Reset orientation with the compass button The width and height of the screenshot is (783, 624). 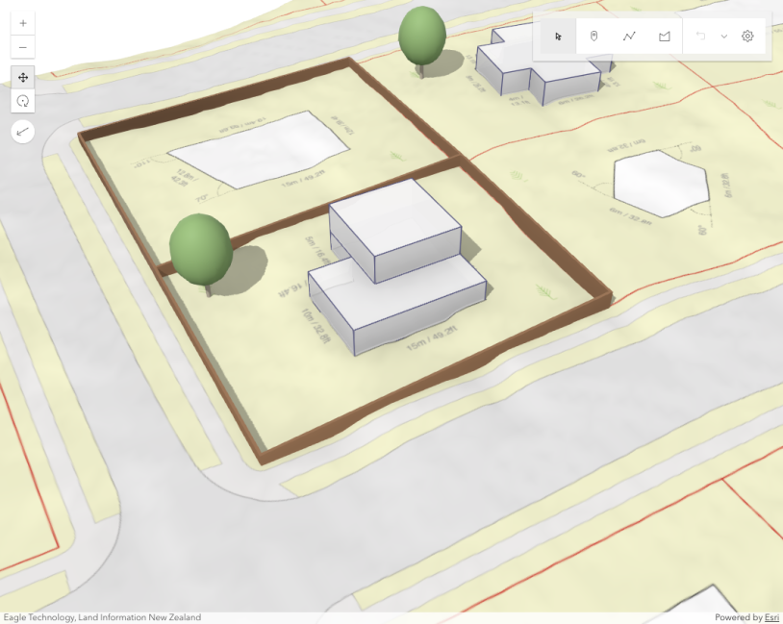coord(23,131)
